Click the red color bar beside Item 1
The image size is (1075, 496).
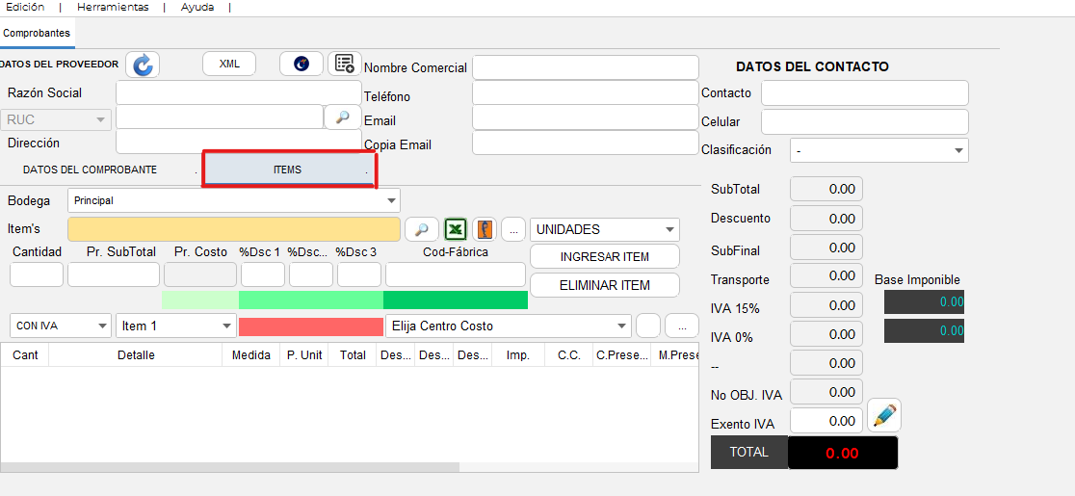[x=310, y=326]
